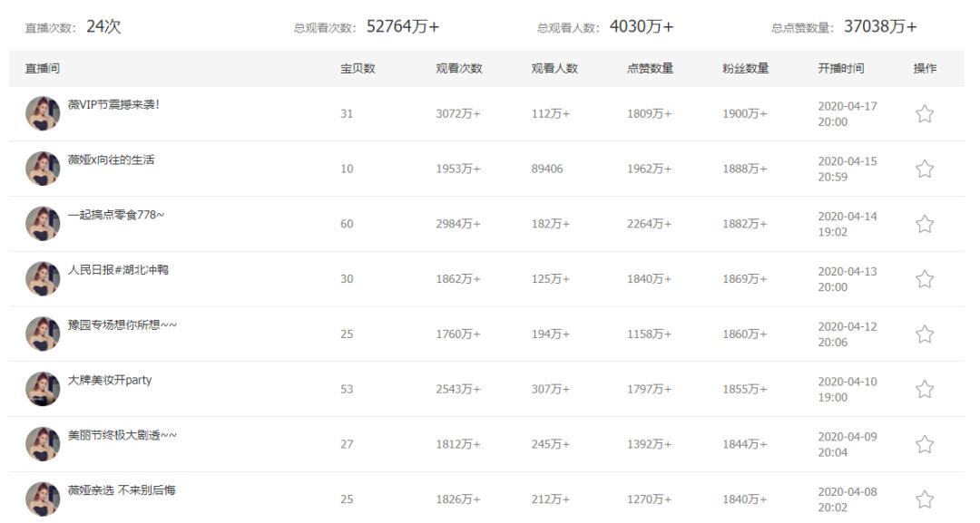980x523 pixels.
Task: Click item count 31 cell
Action: [347, 113]
